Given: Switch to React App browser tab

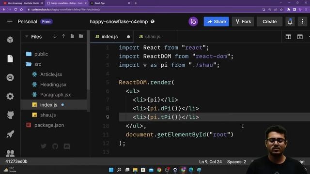Looking at the screenshot, I should (110, 3).
